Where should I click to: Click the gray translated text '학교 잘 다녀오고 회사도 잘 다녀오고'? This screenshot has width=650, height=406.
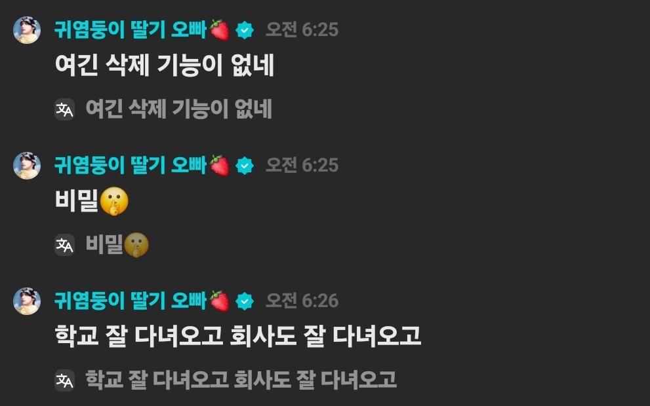[241, 380]
